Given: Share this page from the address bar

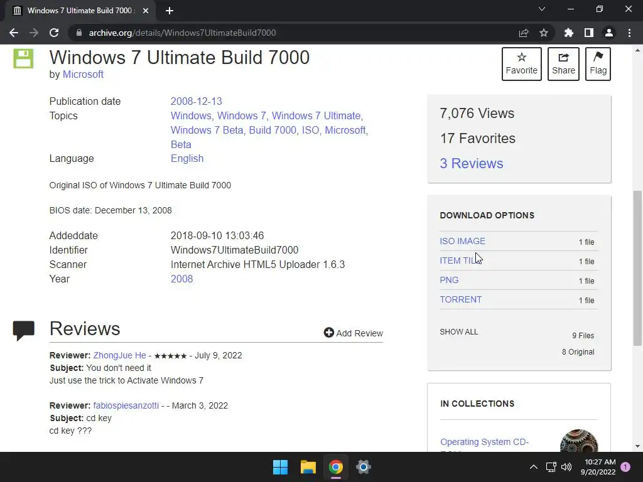Looking at the screenshot, I should (524, 33).
